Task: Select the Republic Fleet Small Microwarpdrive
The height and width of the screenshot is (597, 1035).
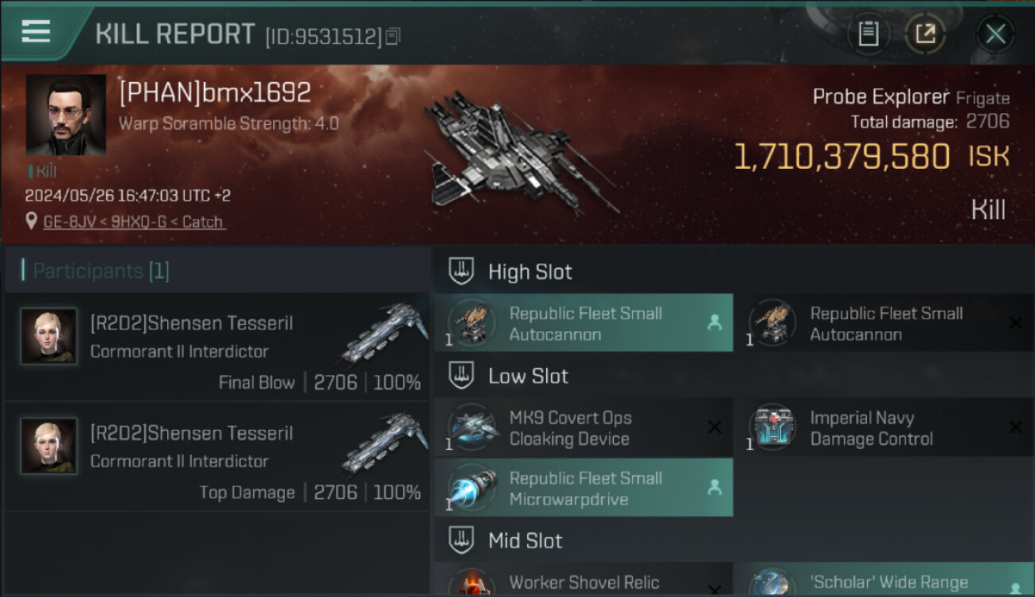Action: point(584,488)
